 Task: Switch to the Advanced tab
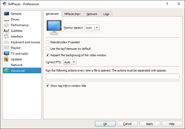click(x=52, y=14)
